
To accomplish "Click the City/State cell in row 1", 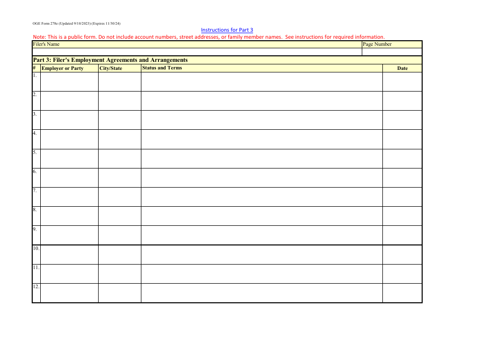I will coord(120,80).
